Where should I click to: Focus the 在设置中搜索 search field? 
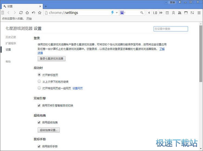tap(171, 29)
